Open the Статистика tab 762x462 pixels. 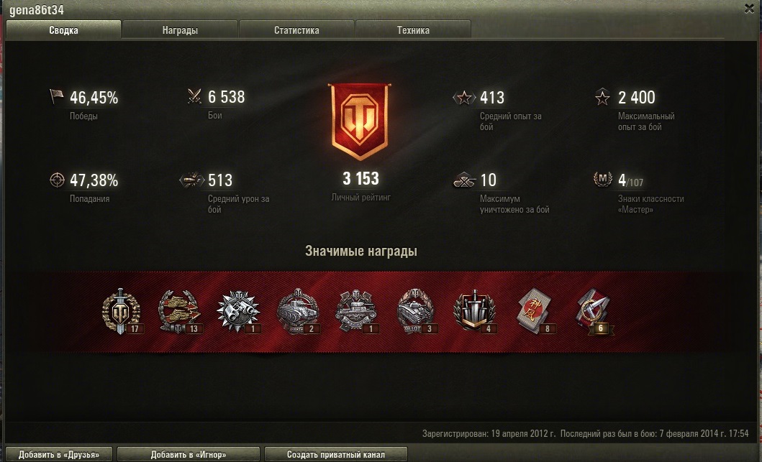(x=296, y=29)
